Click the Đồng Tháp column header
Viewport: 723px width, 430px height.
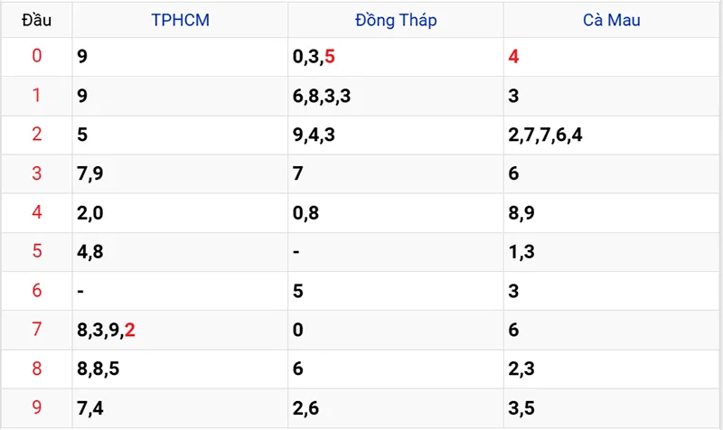[395, 20]
